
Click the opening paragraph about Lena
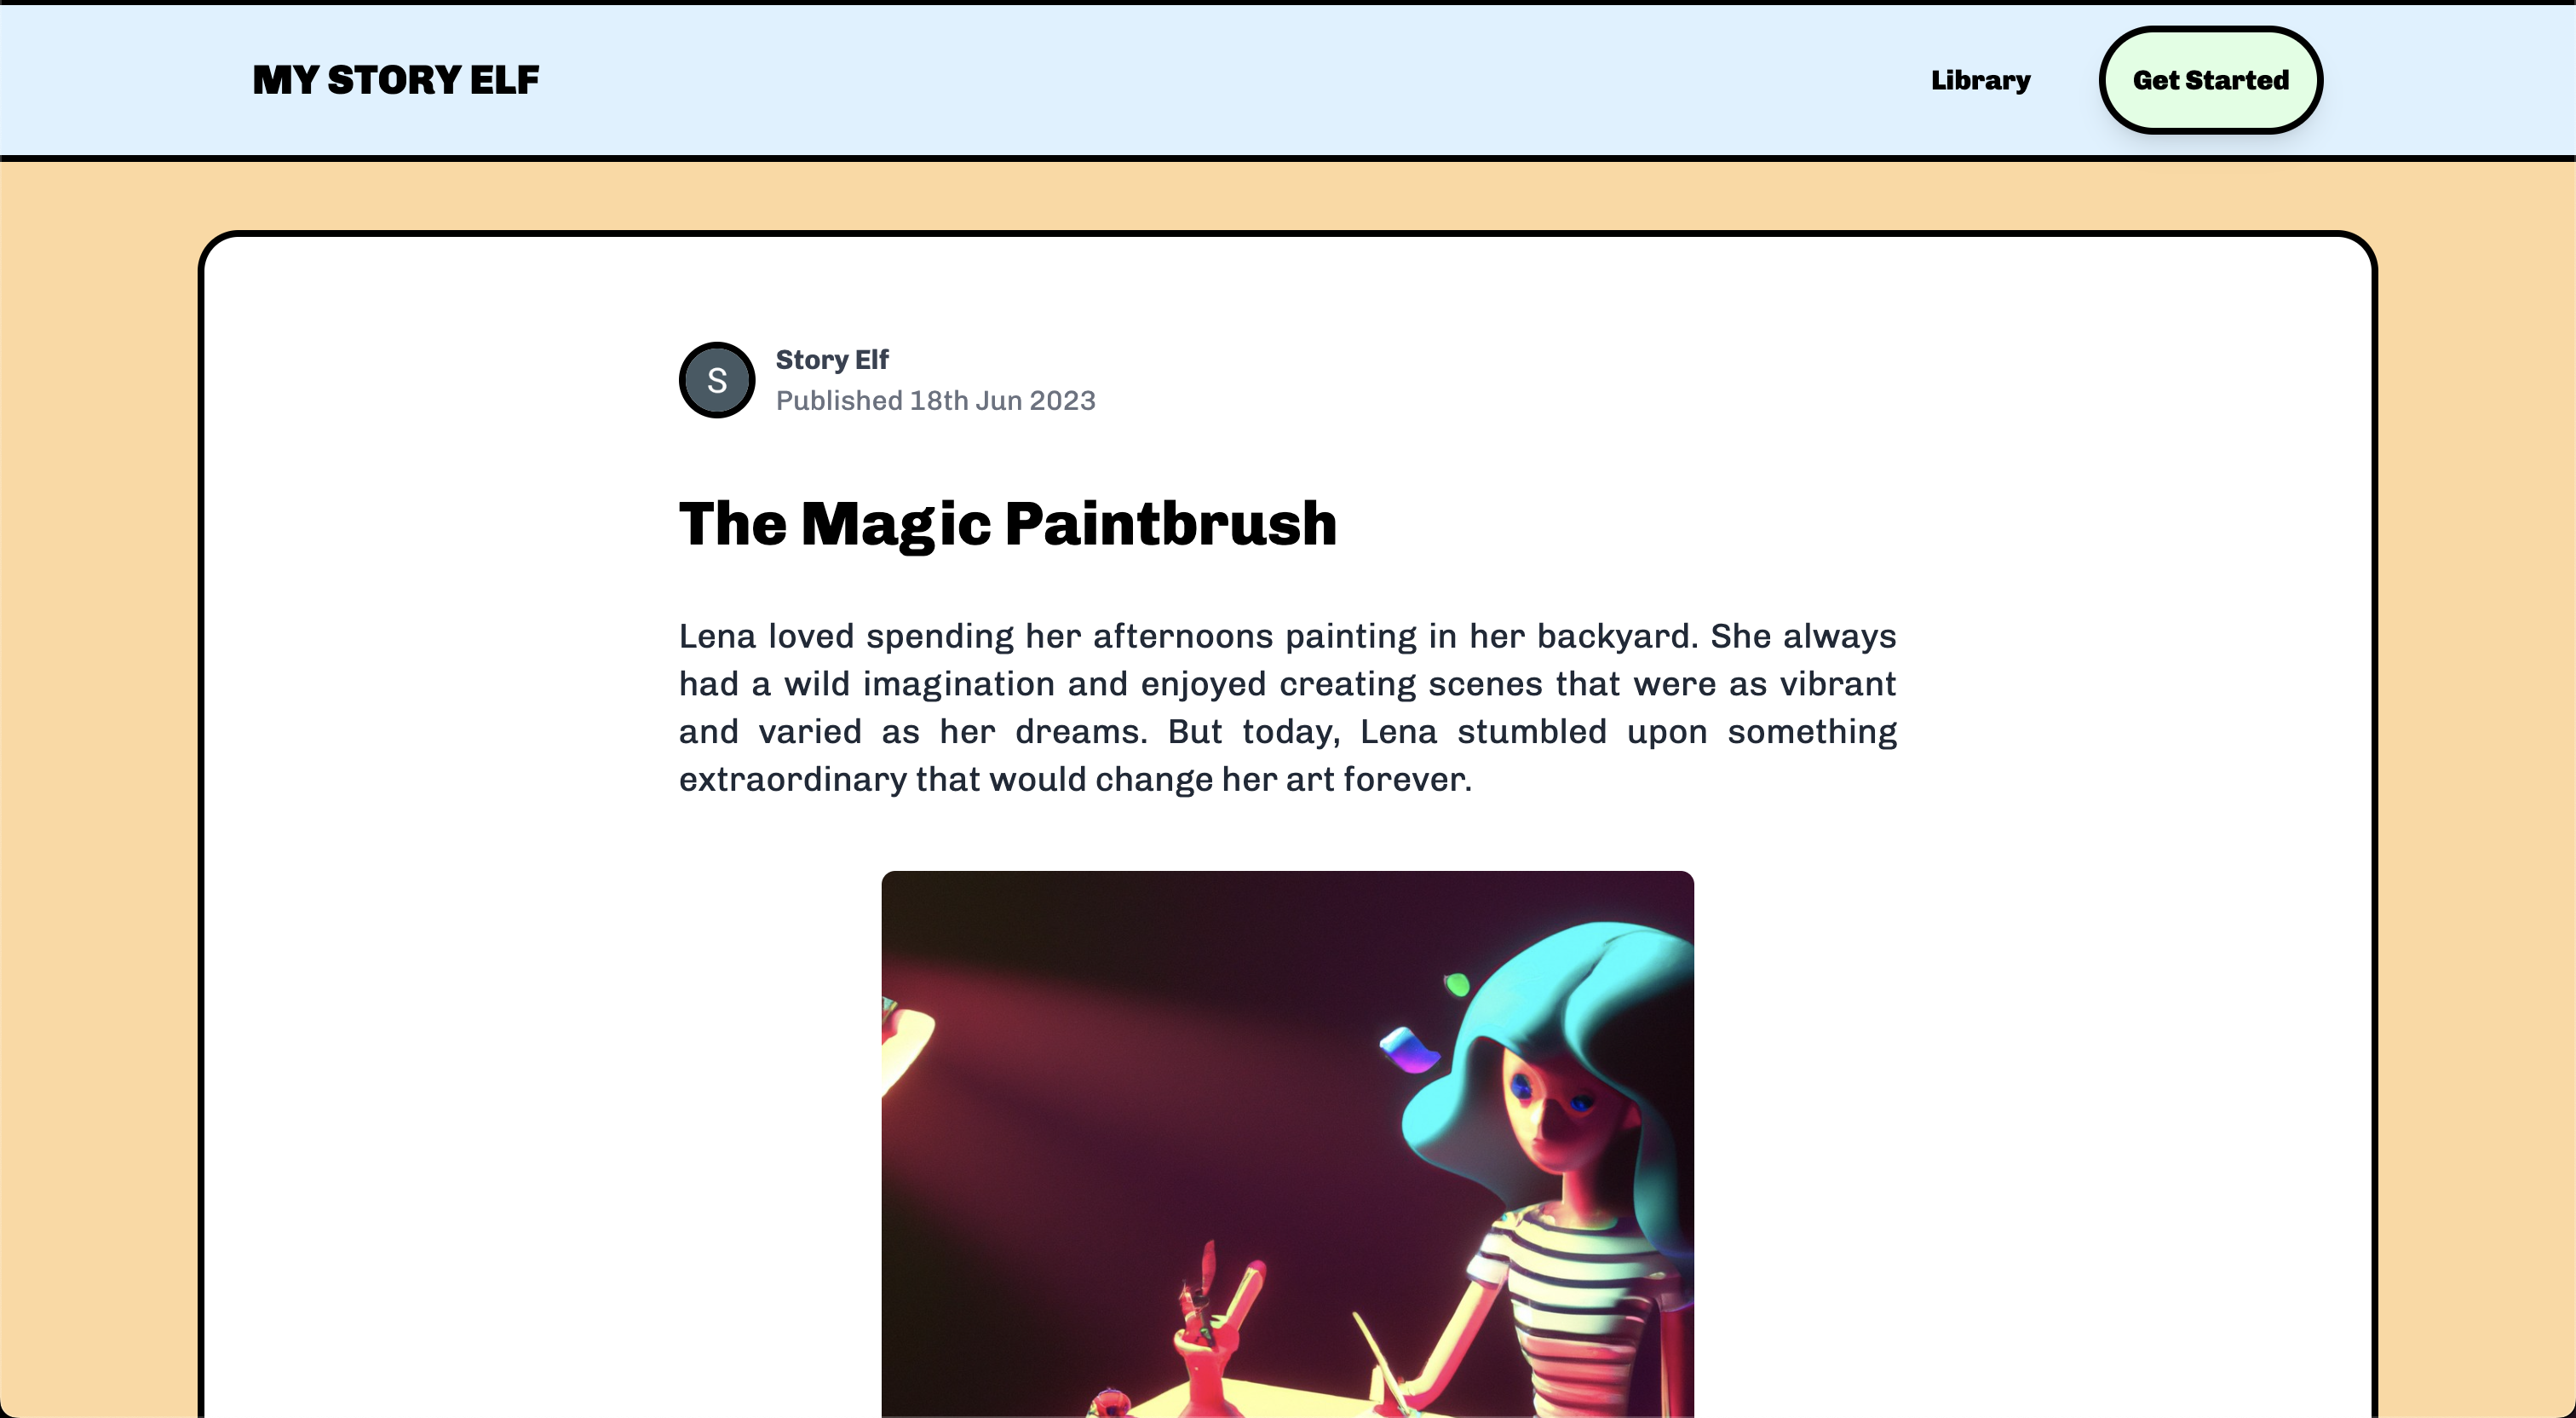point(1288,707)
